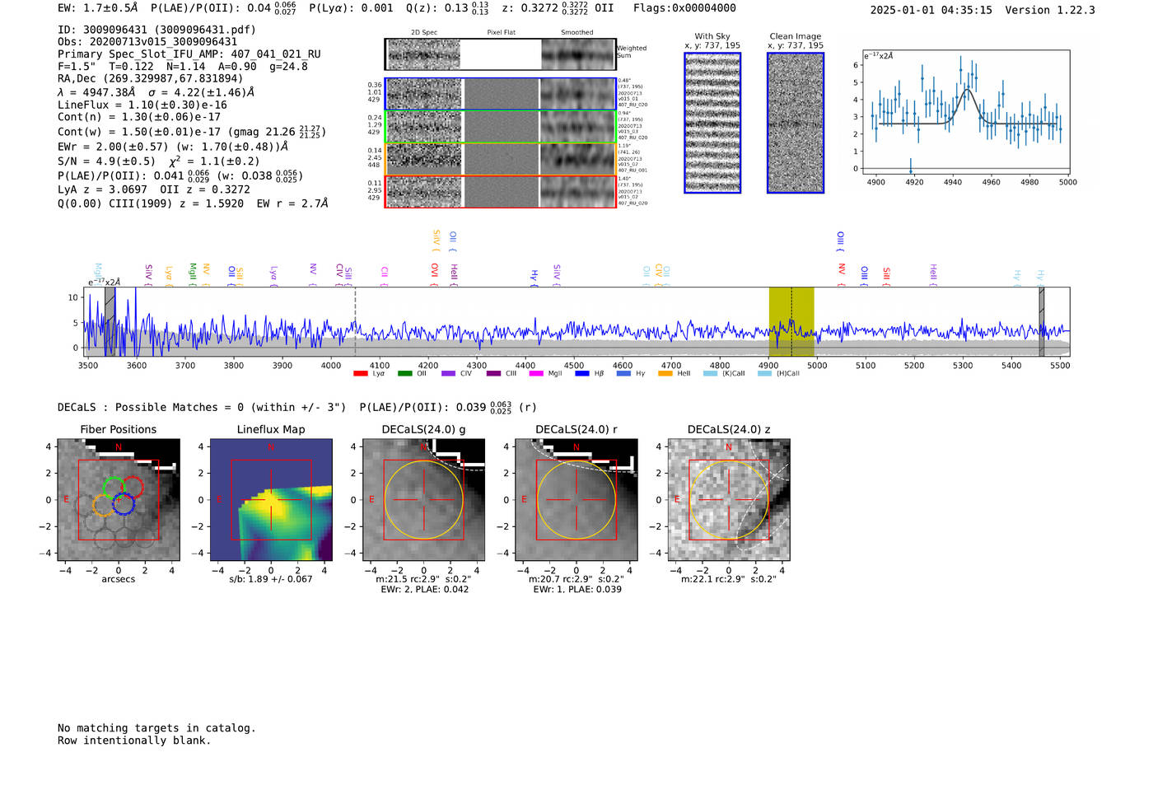Viewport: 1153px width, 785px height.
Task: Click the EWr: 2. PLAE: 0.042 caption
Action: coord(424,589)
